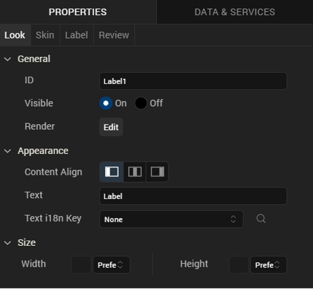The width and height of the screenshot is (313, 289).
Task: Open the Height unit dropdown
Action: [x=268, y=265]
